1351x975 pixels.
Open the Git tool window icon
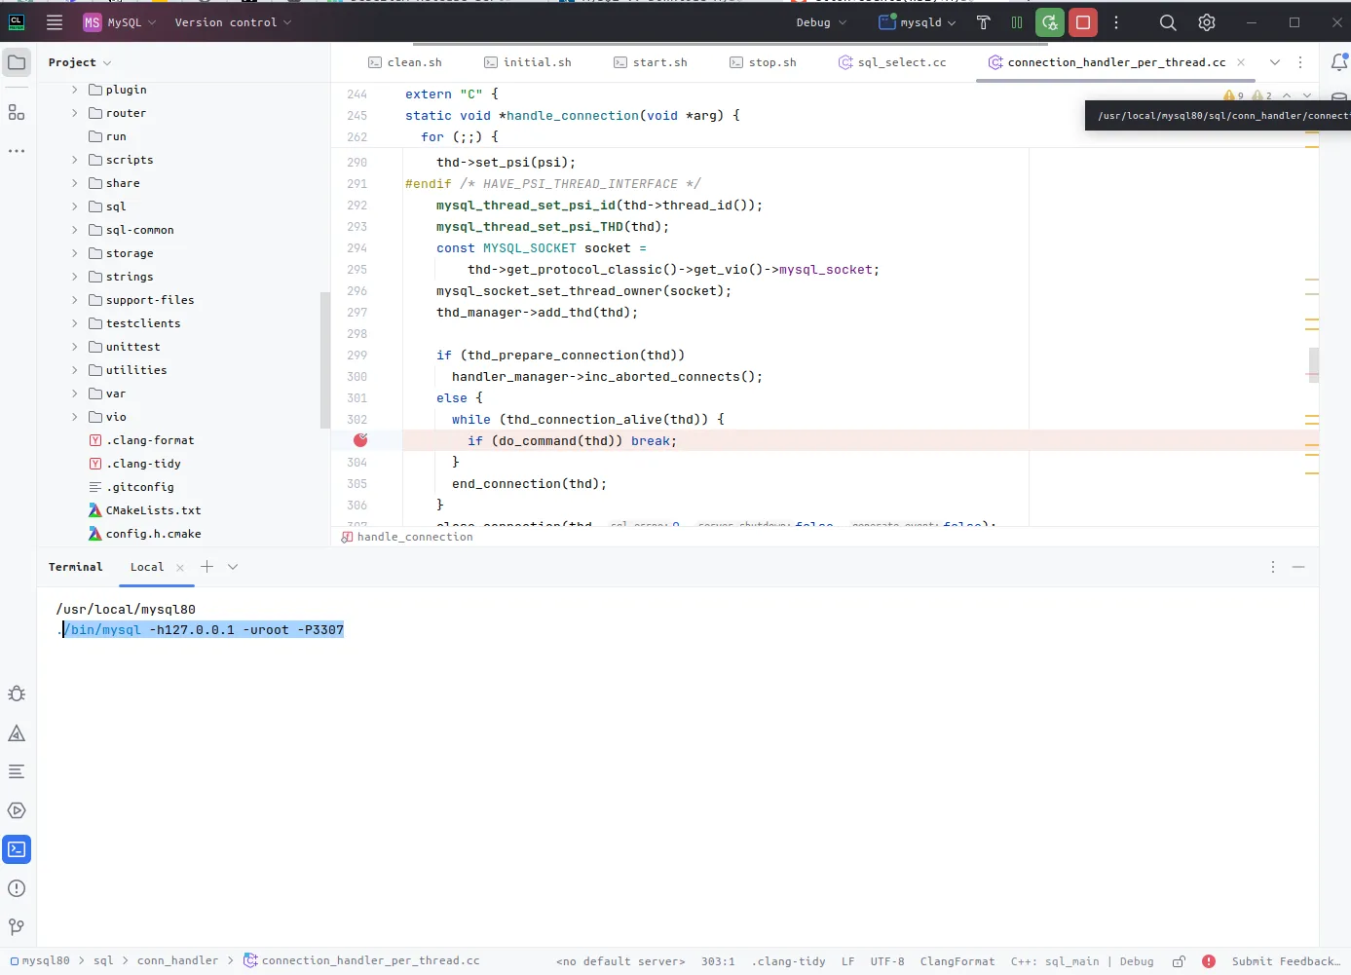17,927
